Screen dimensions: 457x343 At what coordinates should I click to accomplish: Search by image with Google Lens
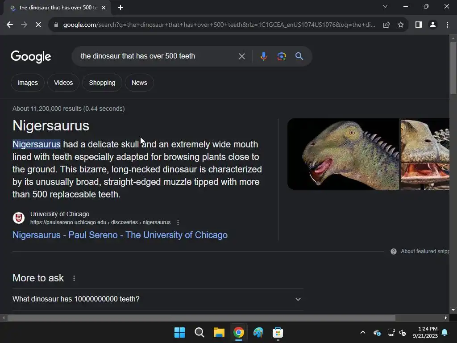[281, 56]
